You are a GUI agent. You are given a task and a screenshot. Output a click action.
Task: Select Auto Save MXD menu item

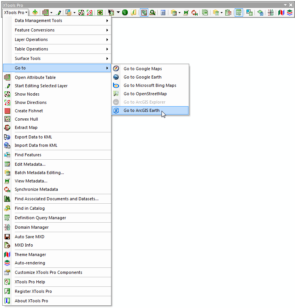point(57,237)
